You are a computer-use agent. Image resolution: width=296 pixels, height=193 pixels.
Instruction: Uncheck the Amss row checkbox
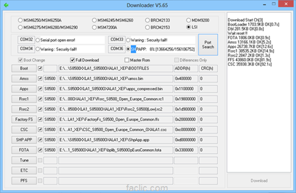click(40, 78)
